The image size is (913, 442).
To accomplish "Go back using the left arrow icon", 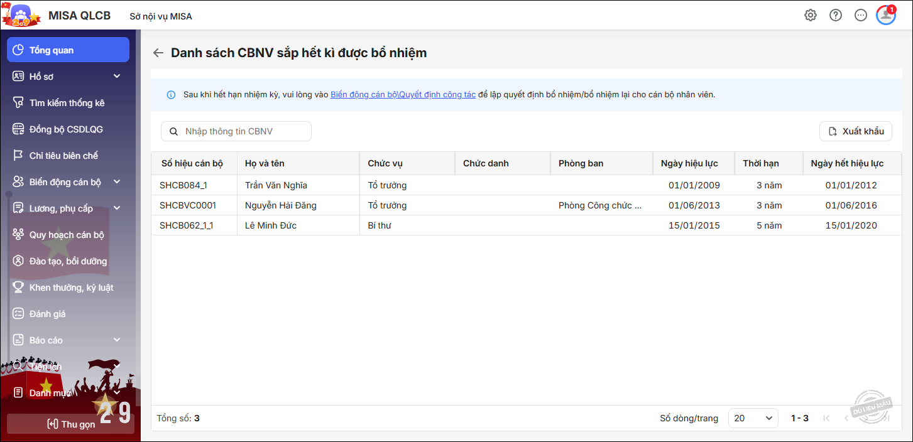I will click(x=158, y=53).
